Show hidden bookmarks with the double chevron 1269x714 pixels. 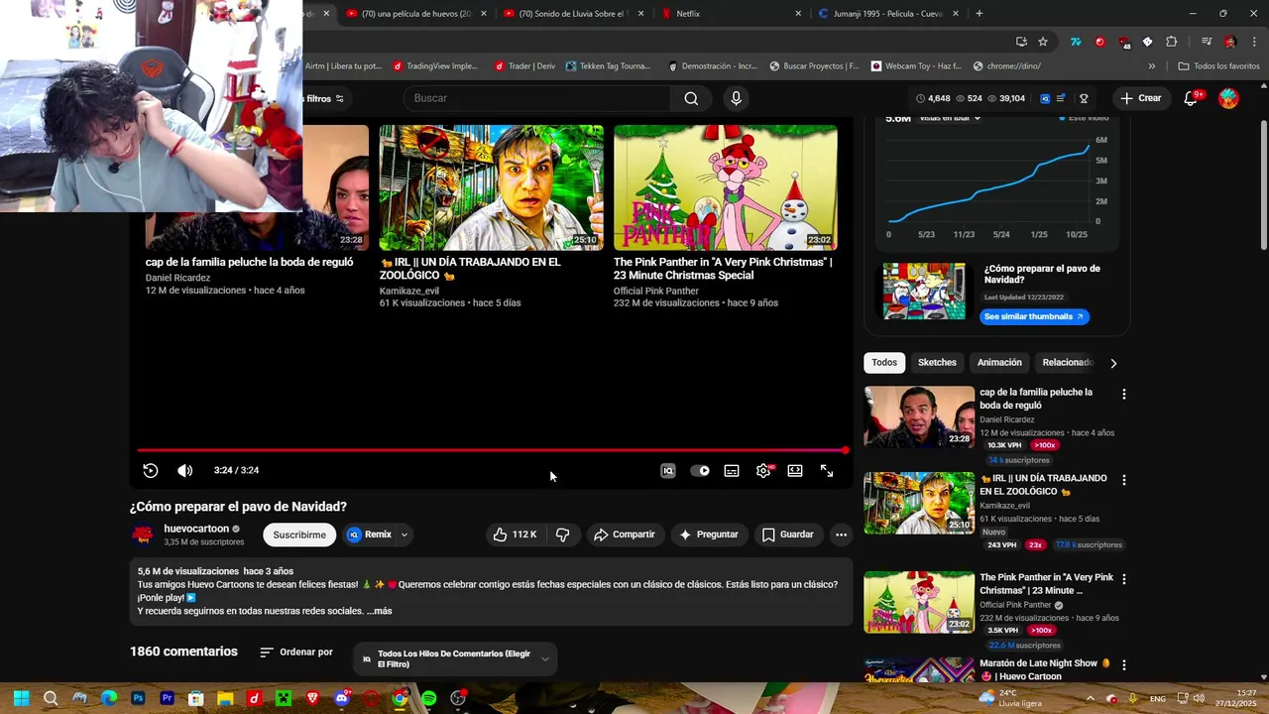coord(1151,66)
